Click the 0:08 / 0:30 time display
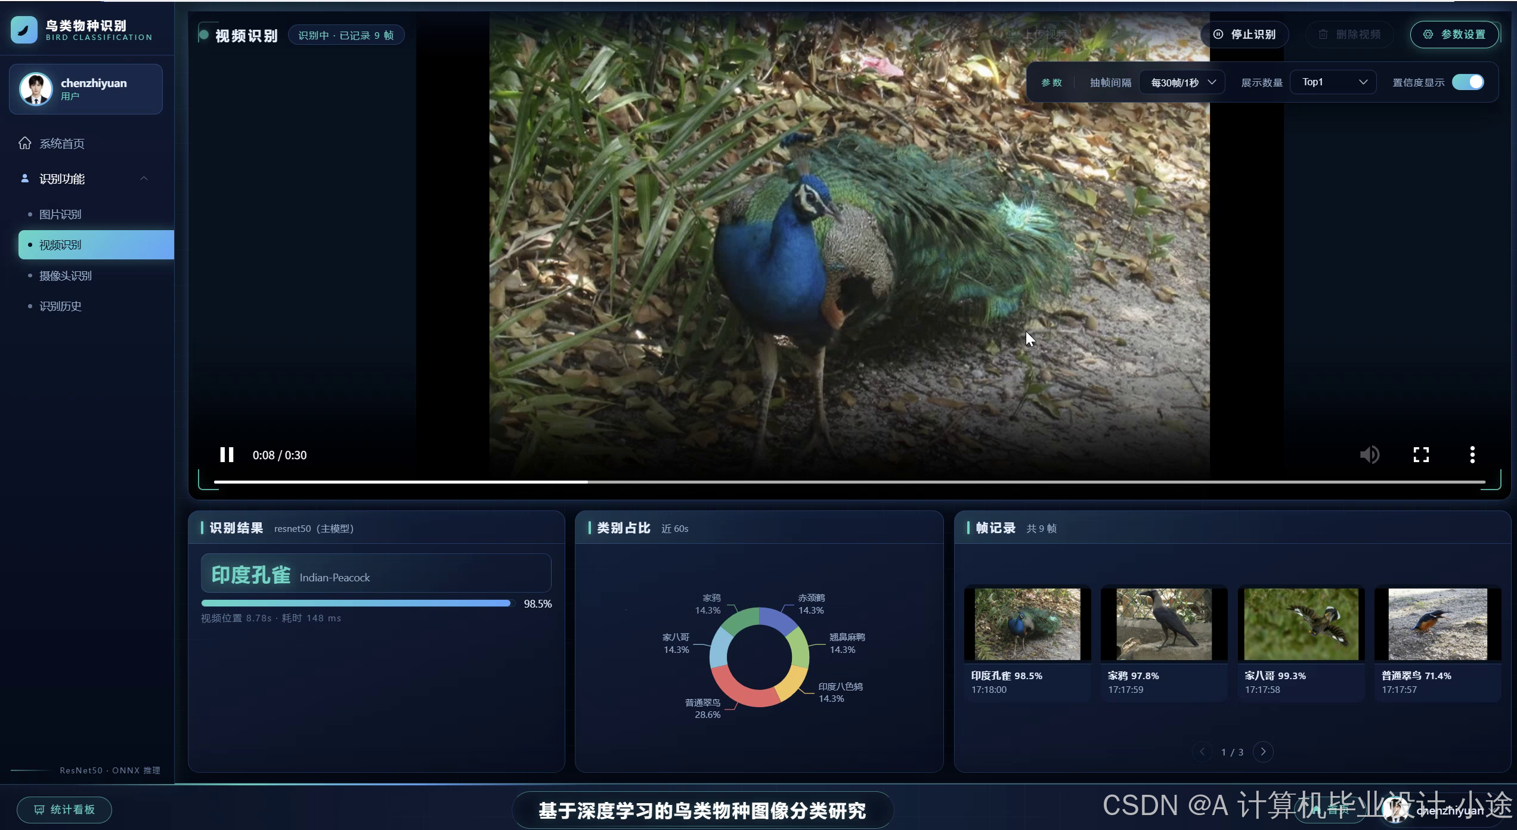1517x830 pixels. (280, 455)
